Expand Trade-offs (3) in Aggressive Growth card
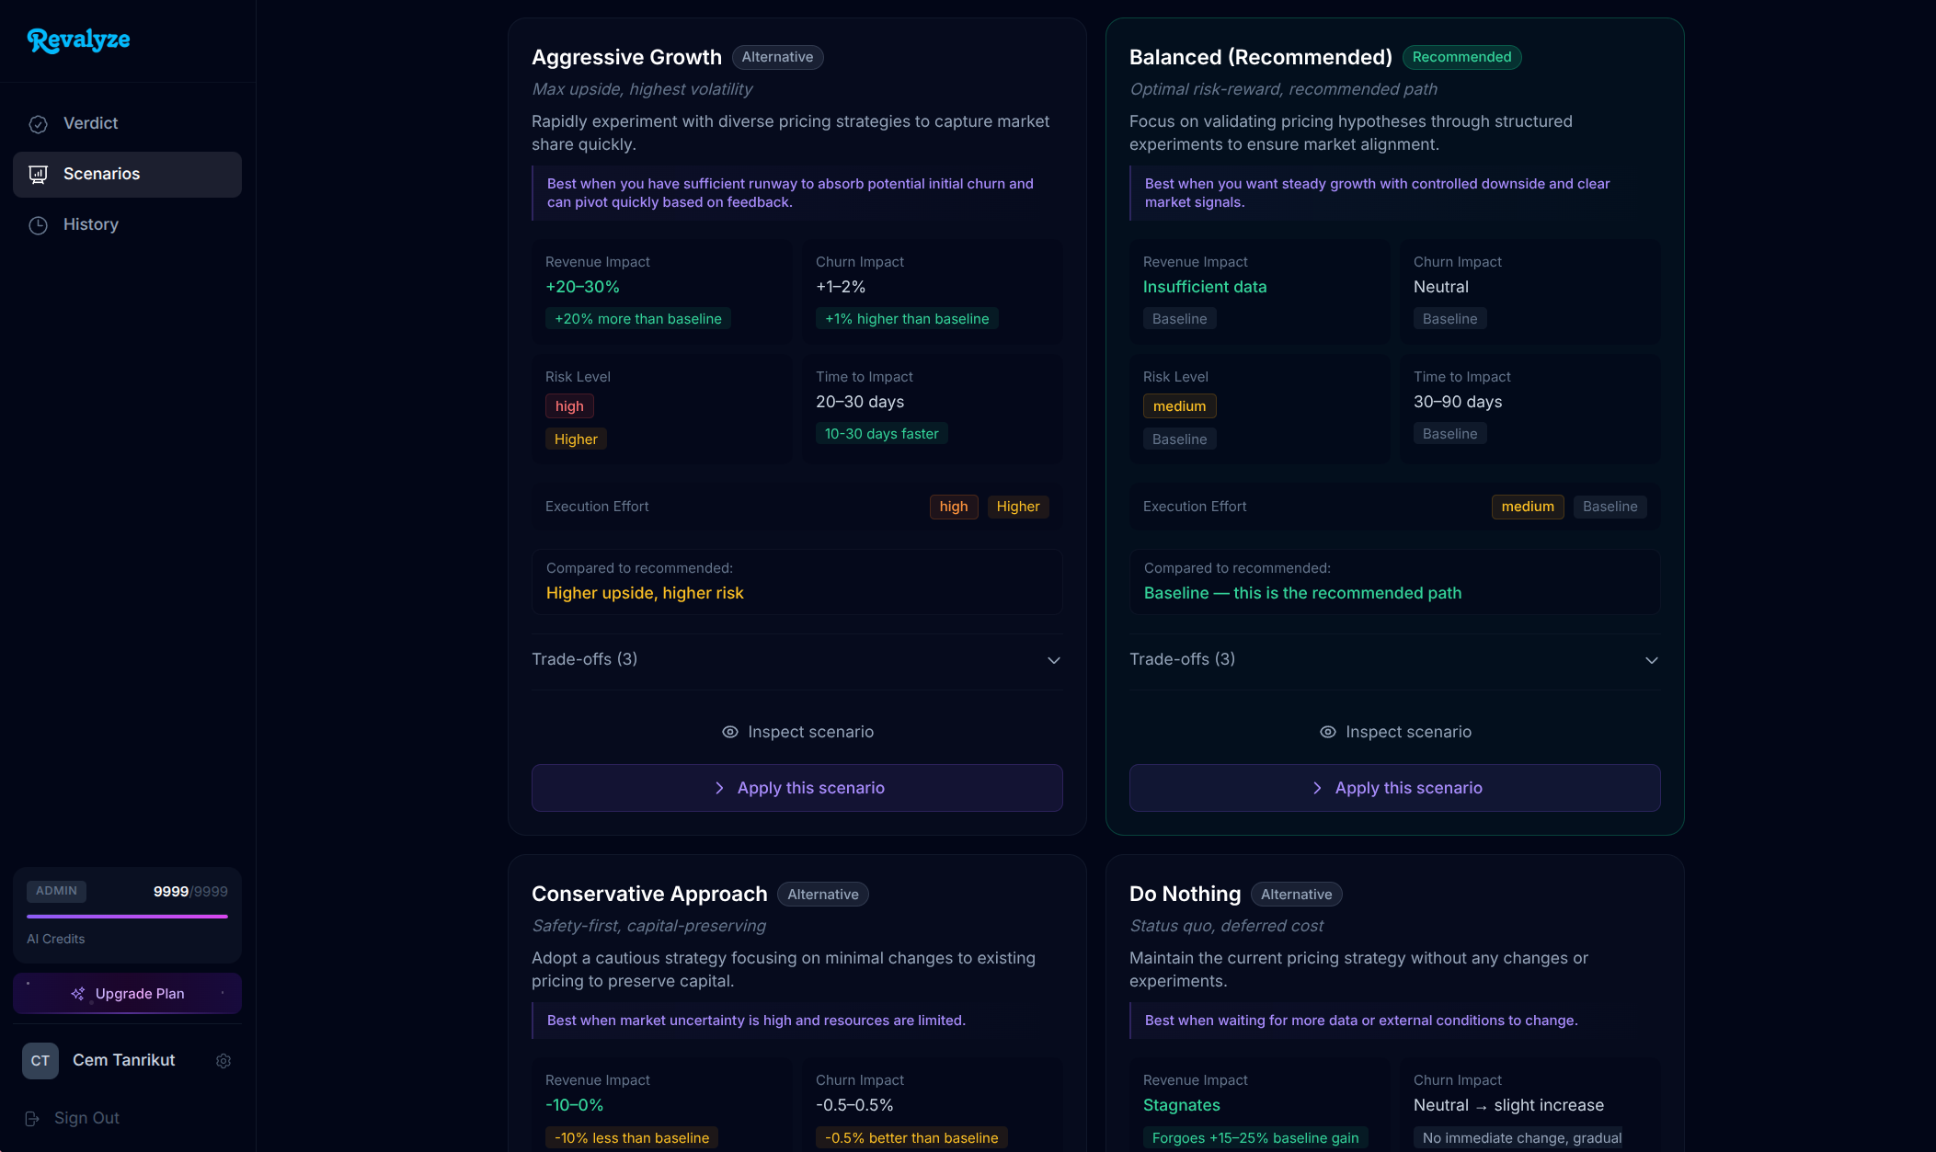1936x1152 pixels. tap(585, 659)
